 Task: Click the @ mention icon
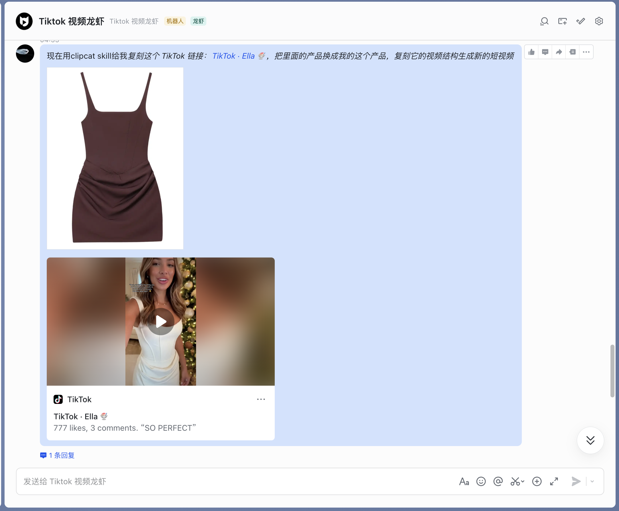(x=498, y=482)
